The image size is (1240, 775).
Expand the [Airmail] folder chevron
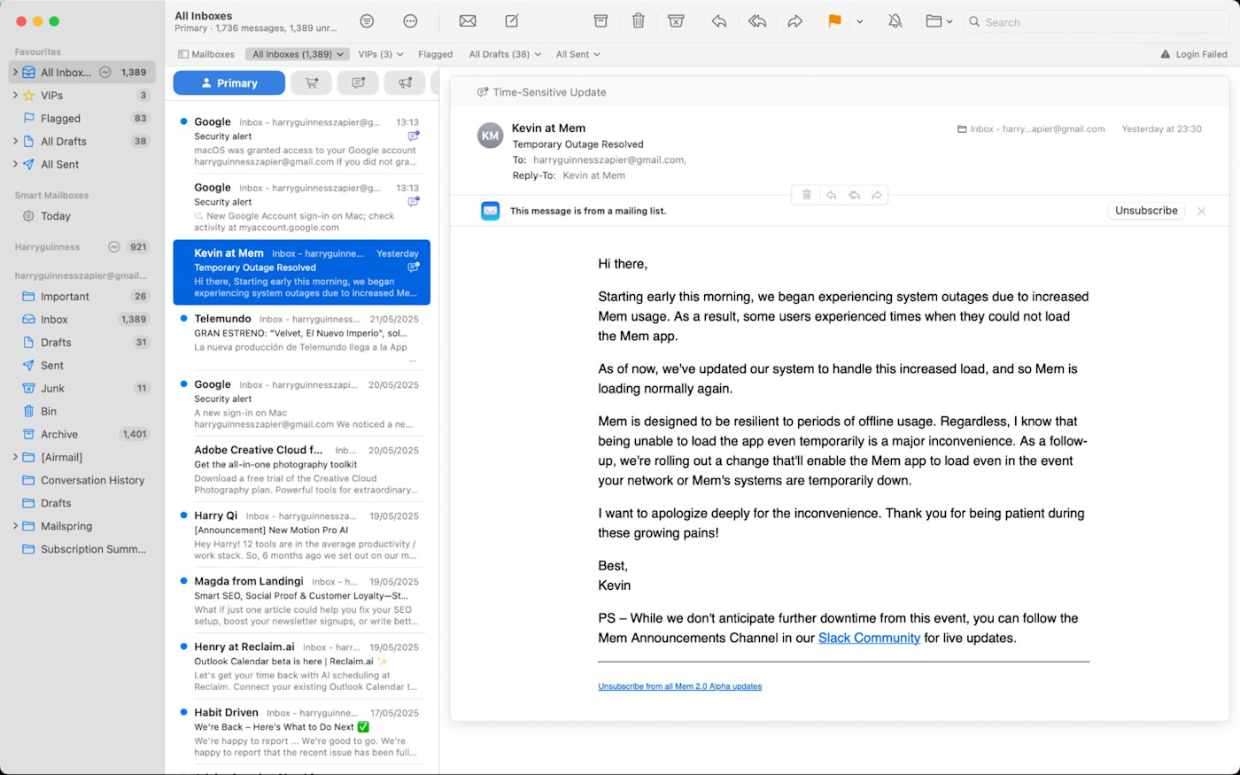15,457
